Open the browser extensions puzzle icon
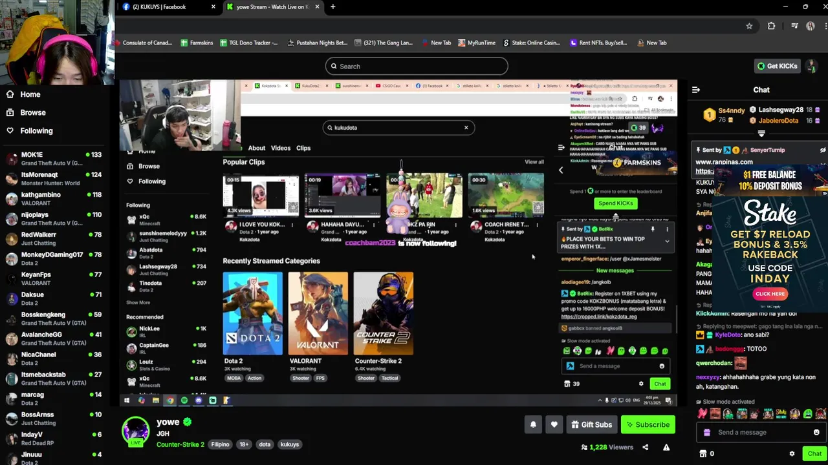Screen dimensions: 828x465 click(771, 26)
